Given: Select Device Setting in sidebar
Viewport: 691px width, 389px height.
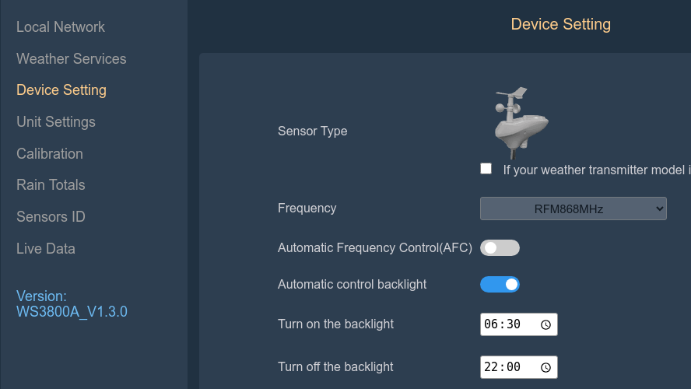Looking at the screenshot, I should (61, 90).
